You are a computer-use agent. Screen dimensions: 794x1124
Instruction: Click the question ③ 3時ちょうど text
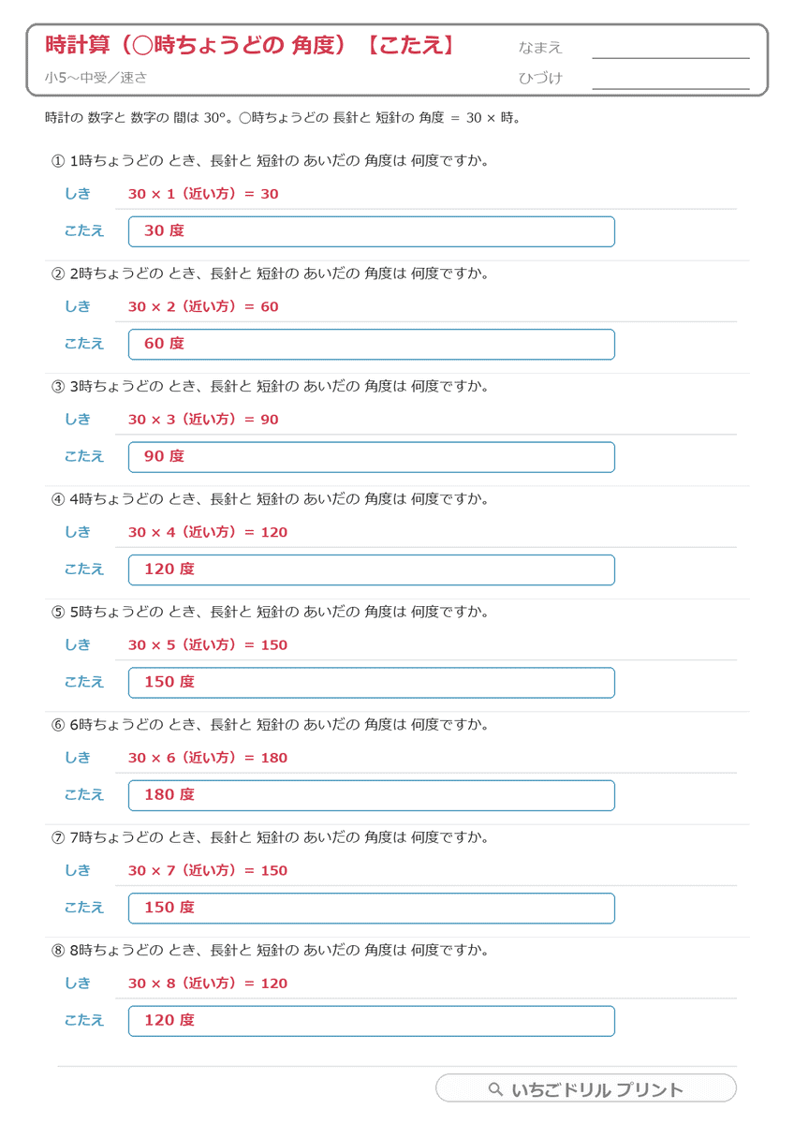(x=271, y=386)
